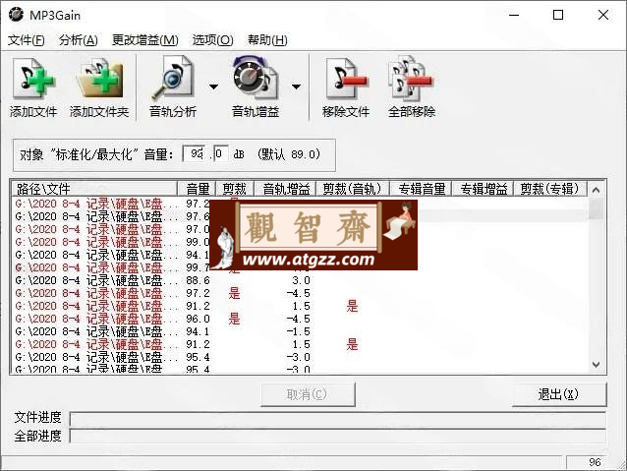Image resolution: width=627 pixels, height=471 pixels.
Task: Click the 剪裁(音轨) column header
Action: [x=353, y=189]
